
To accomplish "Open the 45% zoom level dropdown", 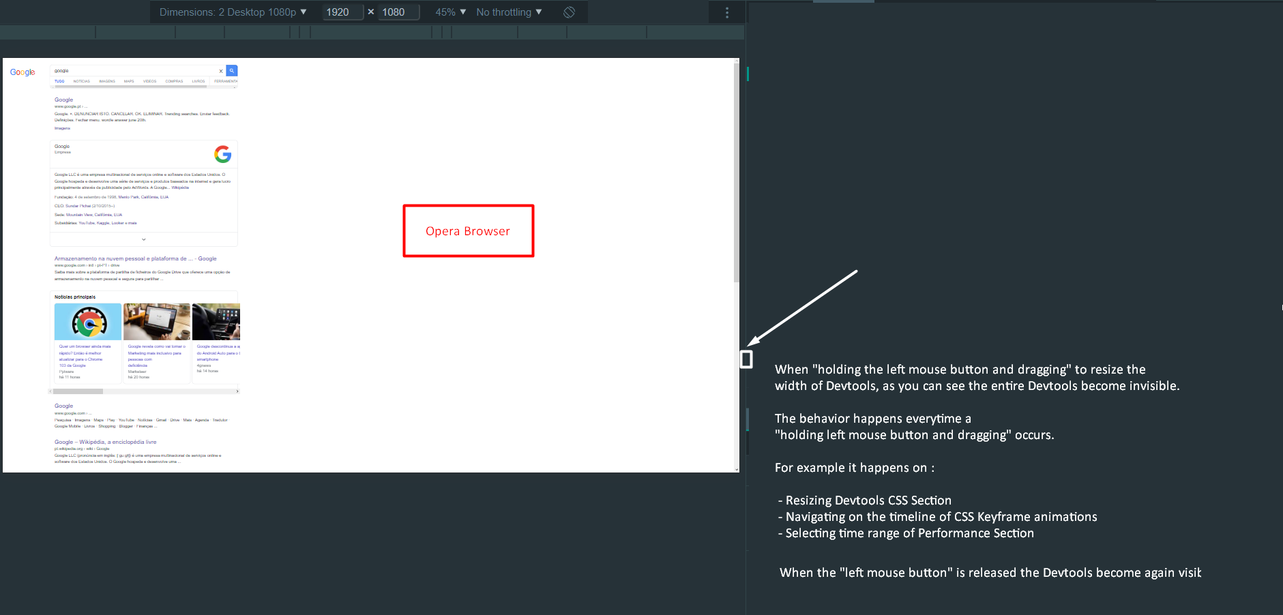I will click(x=449, y=12).
